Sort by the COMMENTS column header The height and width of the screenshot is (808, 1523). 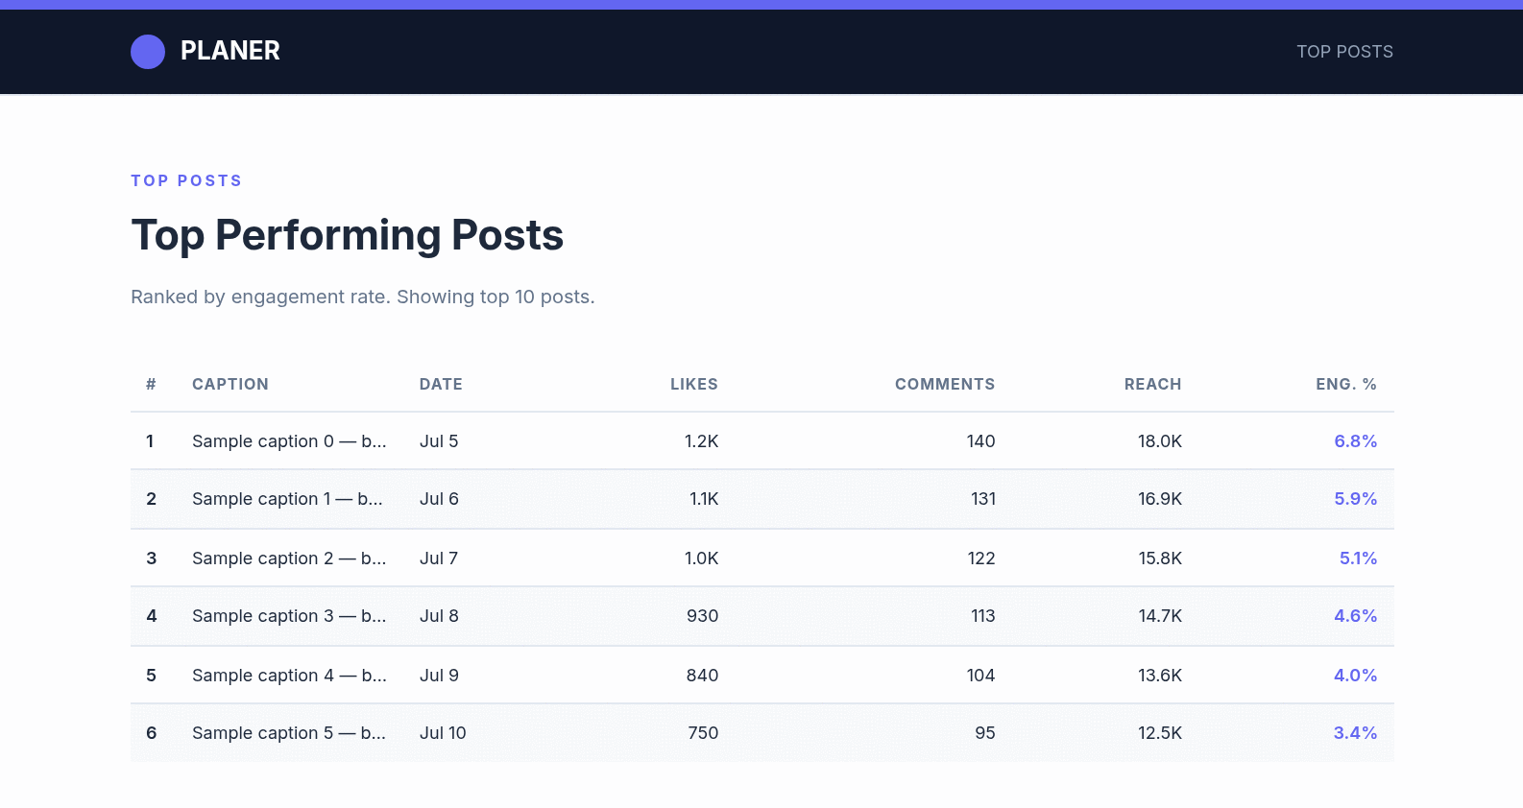tap(945, 384)
